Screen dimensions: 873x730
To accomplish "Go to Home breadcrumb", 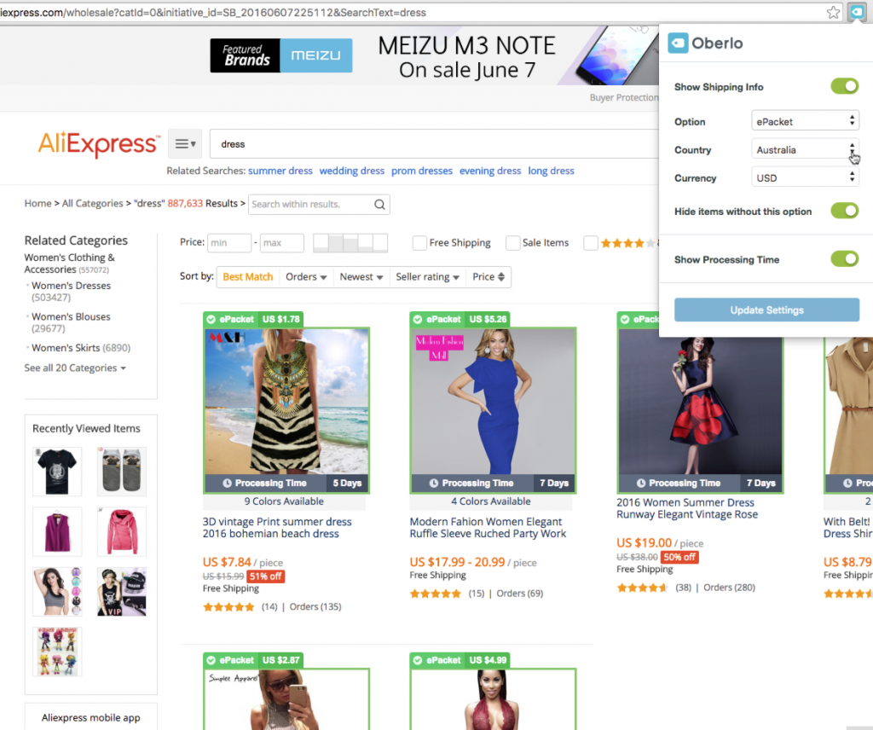I will (38, 203).
